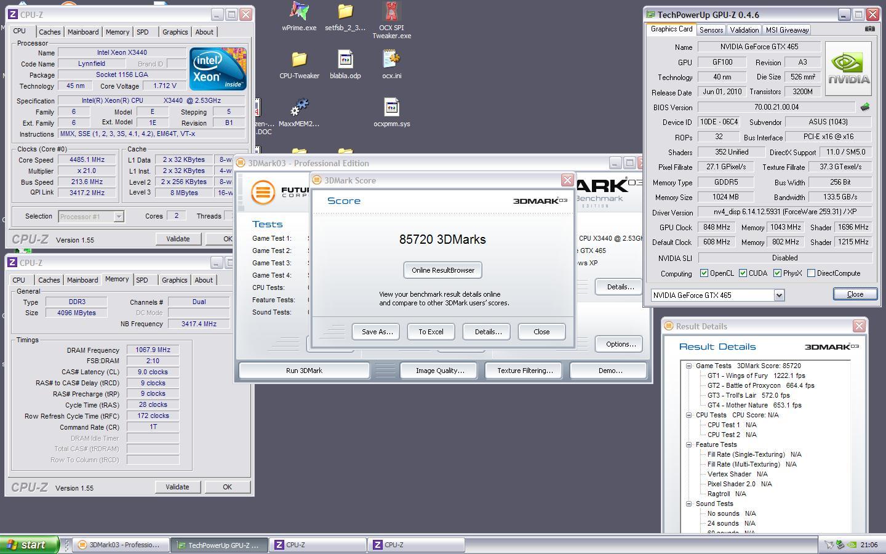Collapse Game Tests tree node
The width and height of the screenshot is (886, 554).
point(689,366)
